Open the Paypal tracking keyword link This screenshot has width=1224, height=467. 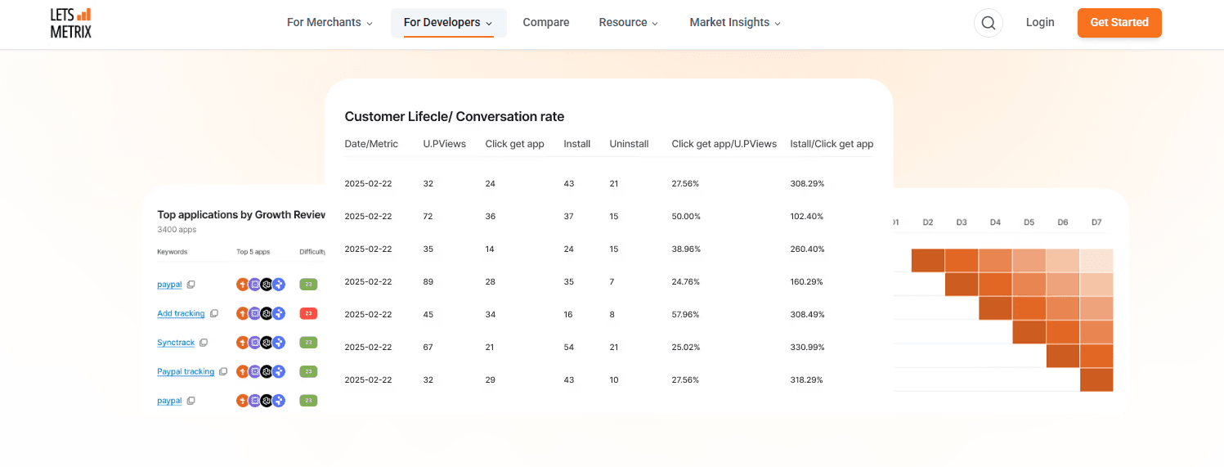186,371
